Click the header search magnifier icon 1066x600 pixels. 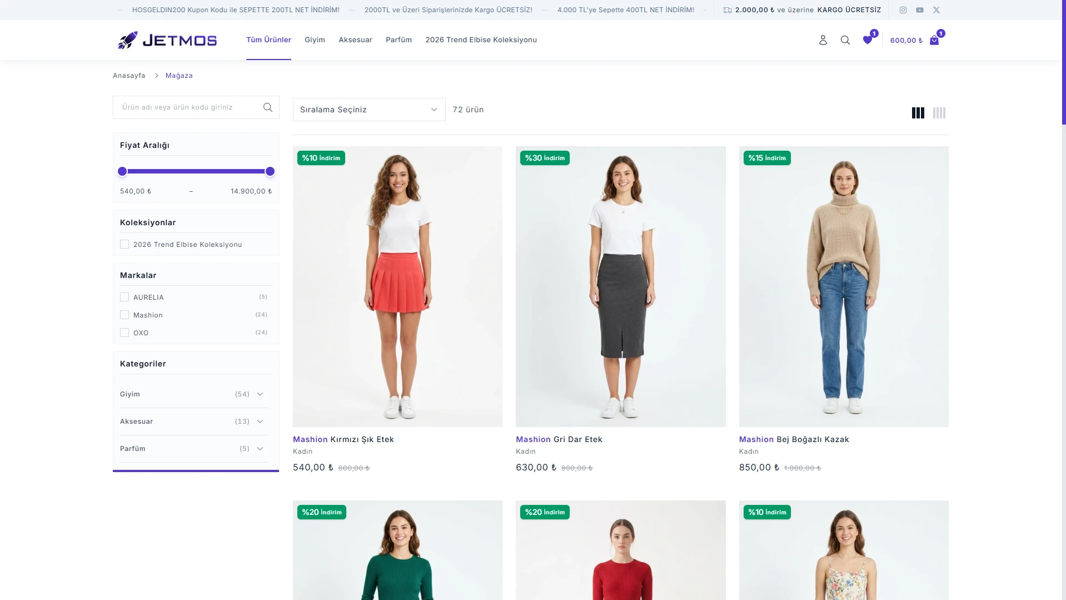coord(845,40)
